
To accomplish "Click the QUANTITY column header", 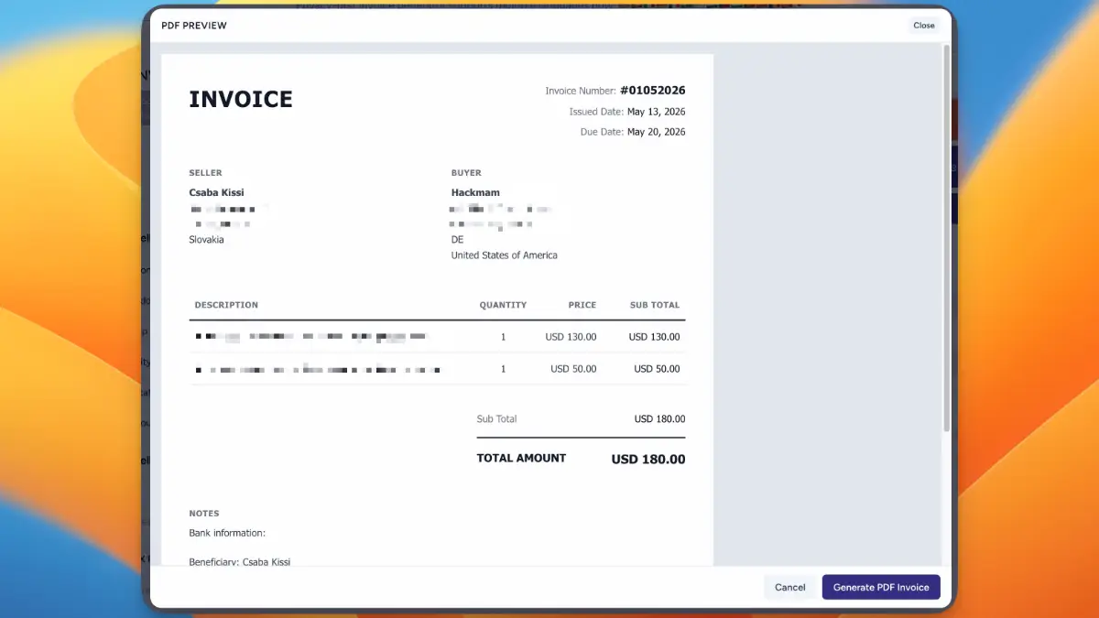I will coord(503,305).
